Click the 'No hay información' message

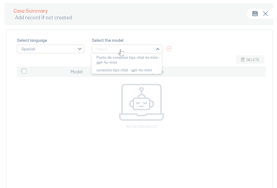click(x=141, y=126)
